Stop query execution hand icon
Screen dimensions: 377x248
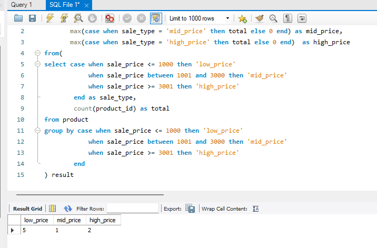92,18
